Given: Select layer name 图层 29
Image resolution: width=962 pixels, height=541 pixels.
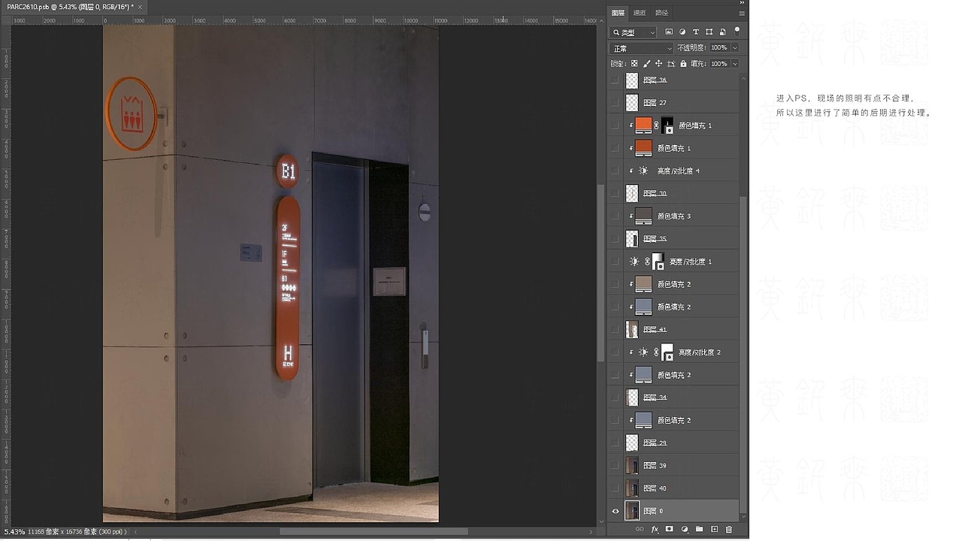Looking at the screenshot, I should 655,443.
